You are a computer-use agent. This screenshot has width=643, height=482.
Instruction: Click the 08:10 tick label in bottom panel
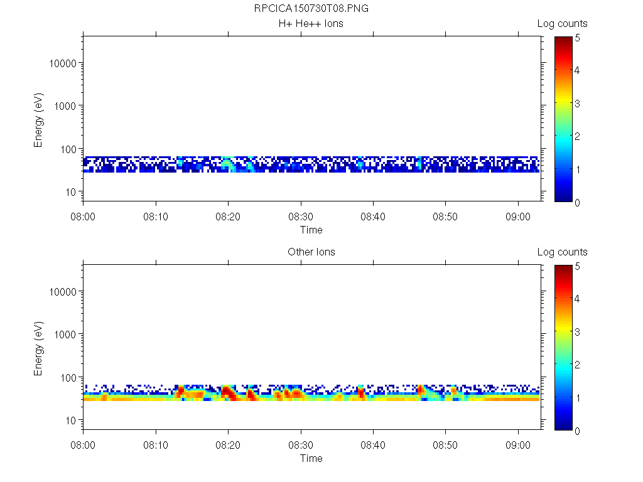coord(156,445)
